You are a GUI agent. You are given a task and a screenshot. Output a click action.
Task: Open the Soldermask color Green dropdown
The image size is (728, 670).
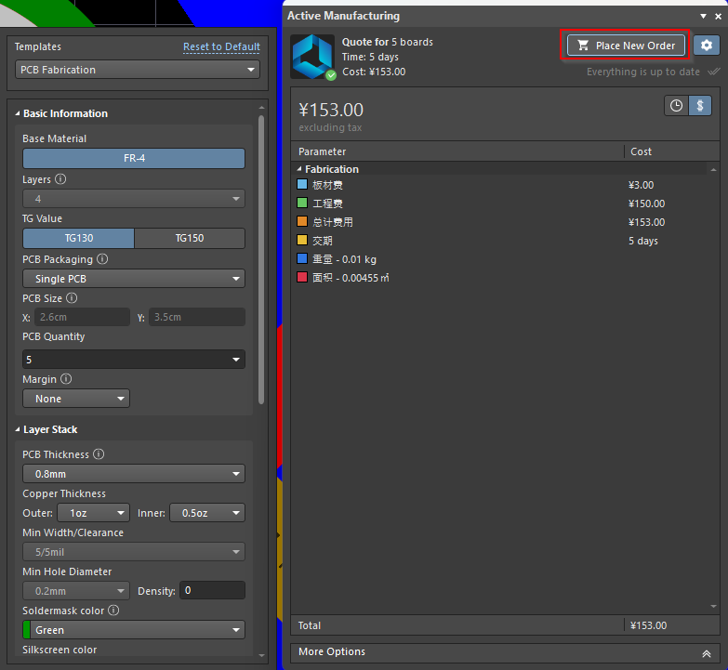(134, 630)
